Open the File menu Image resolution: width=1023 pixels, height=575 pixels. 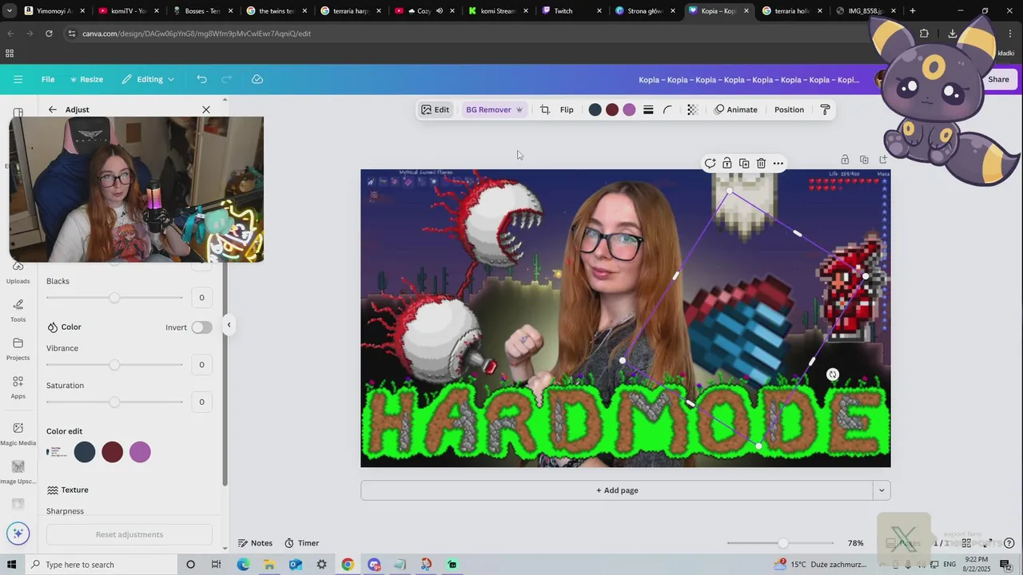point(48,79)
